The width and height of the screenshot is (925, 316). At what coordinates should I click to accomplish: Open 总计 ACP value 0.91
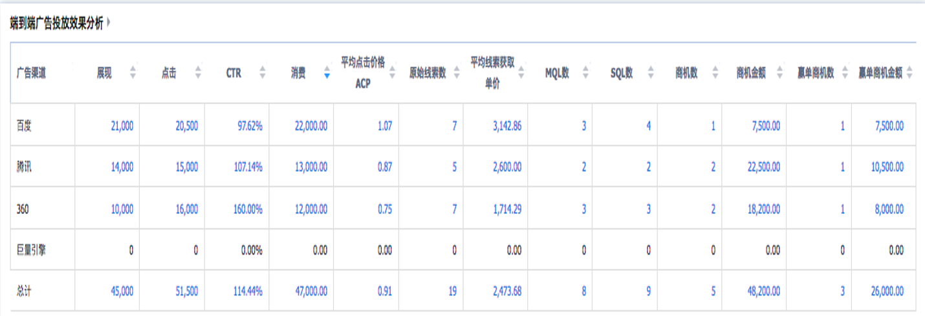385,291
